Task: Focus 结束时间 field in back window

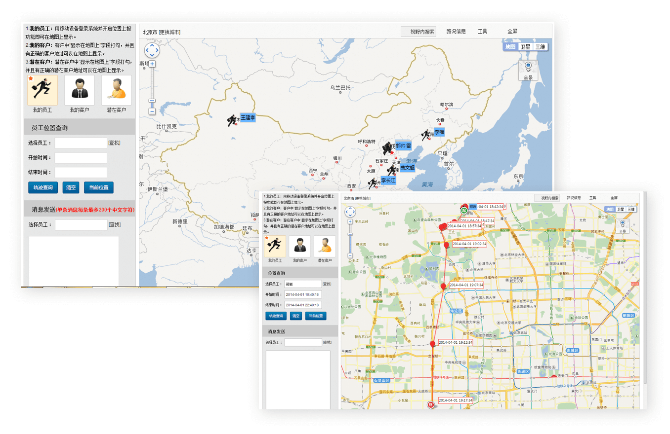Action: click(x=81, y=173)
